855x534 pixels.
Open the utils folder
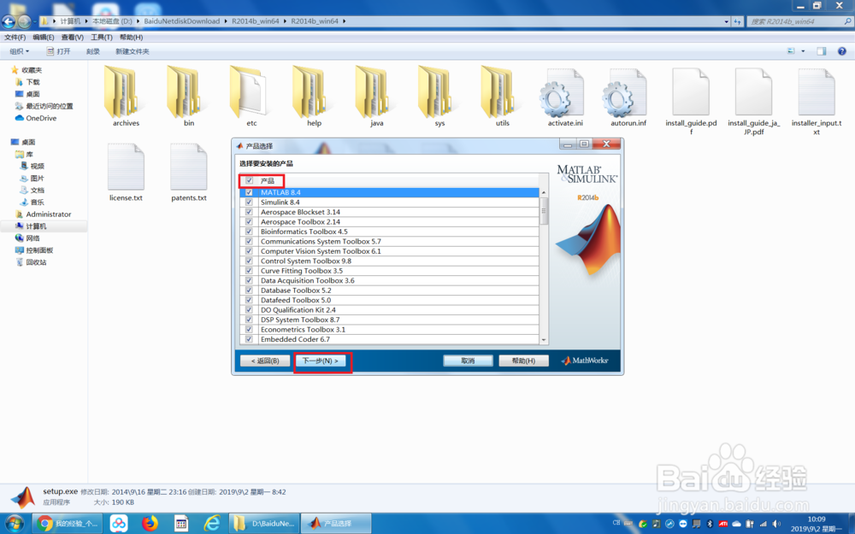coord(502,97)
